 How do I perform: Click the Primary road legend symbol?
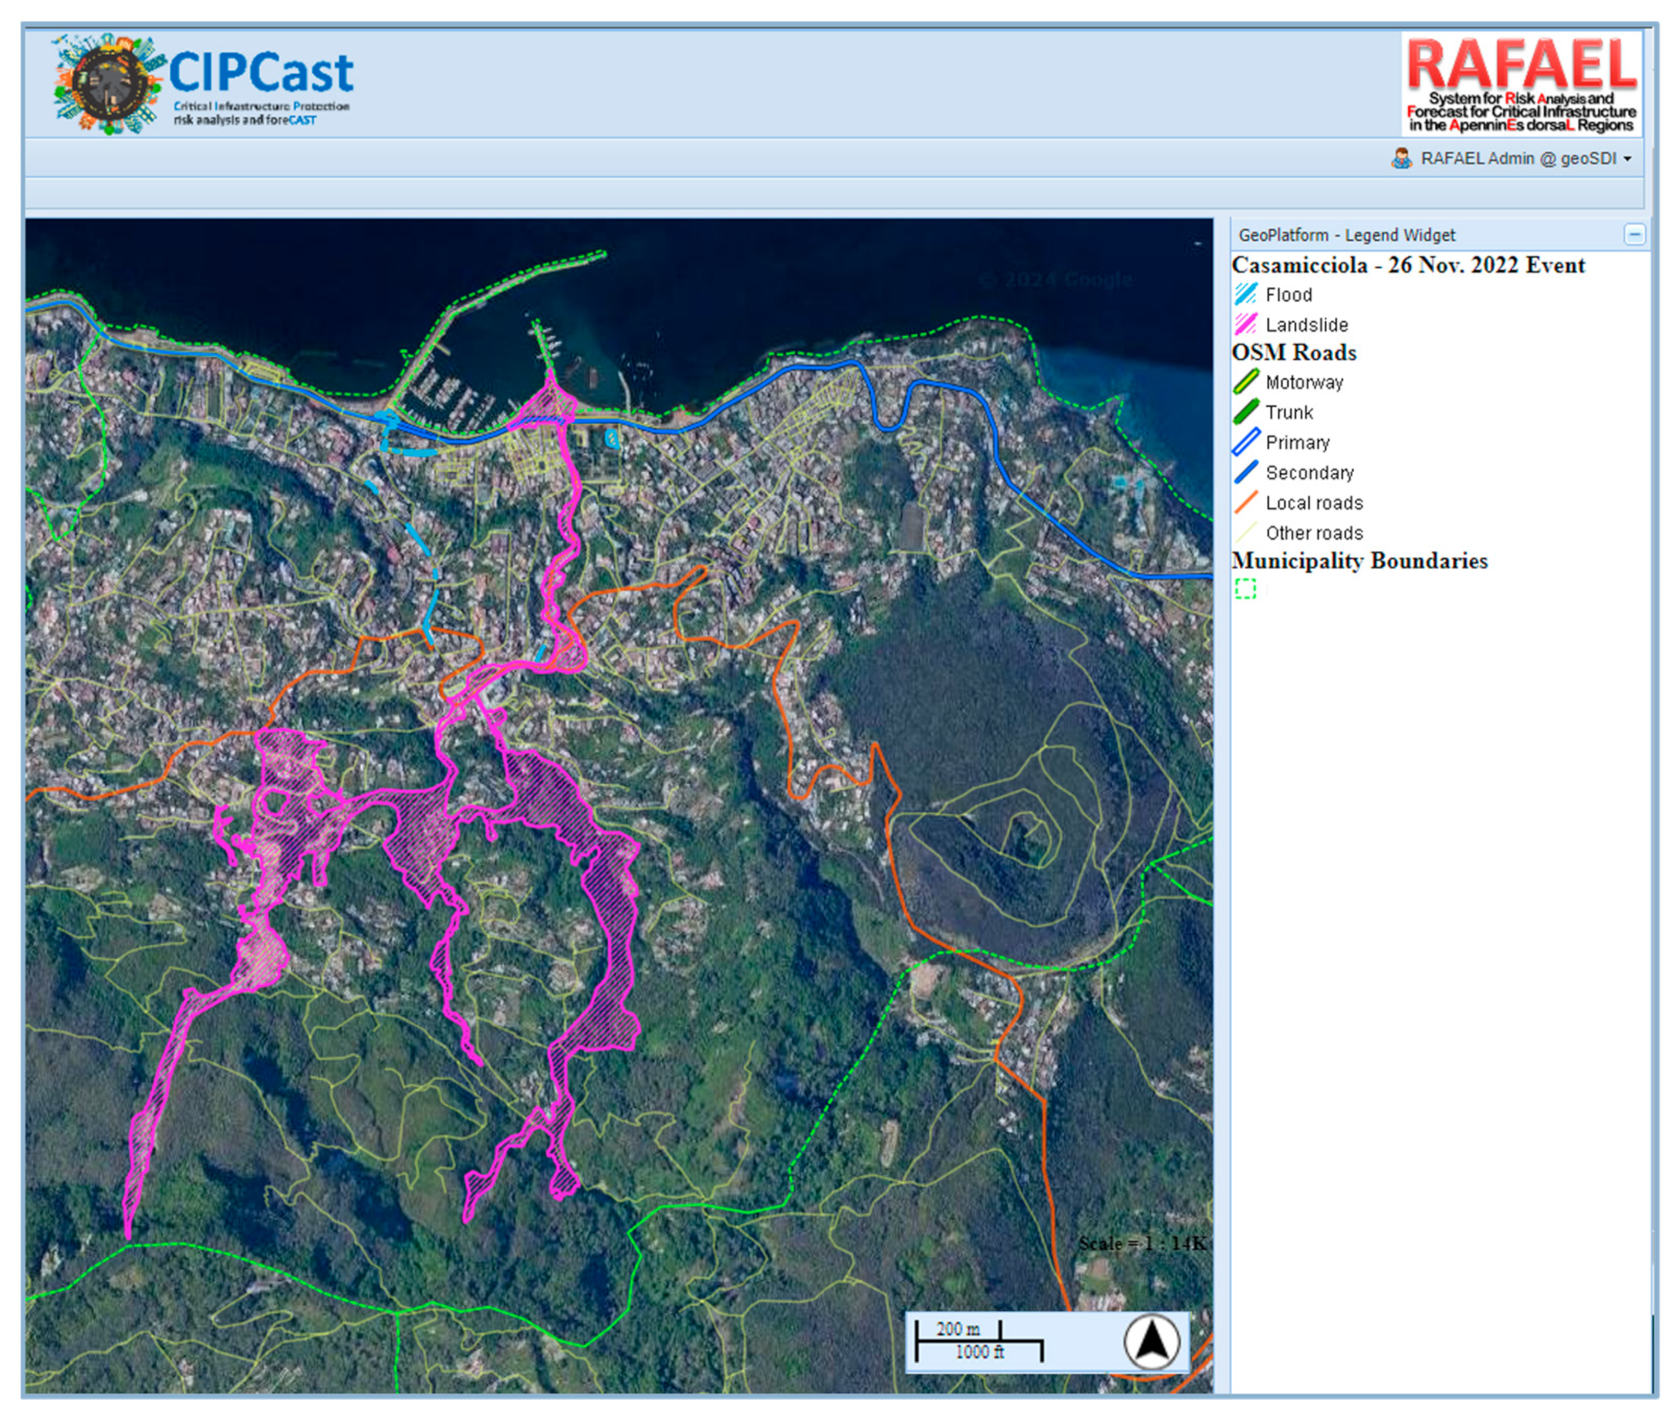pyautogui.click(x=1245, y=442)
